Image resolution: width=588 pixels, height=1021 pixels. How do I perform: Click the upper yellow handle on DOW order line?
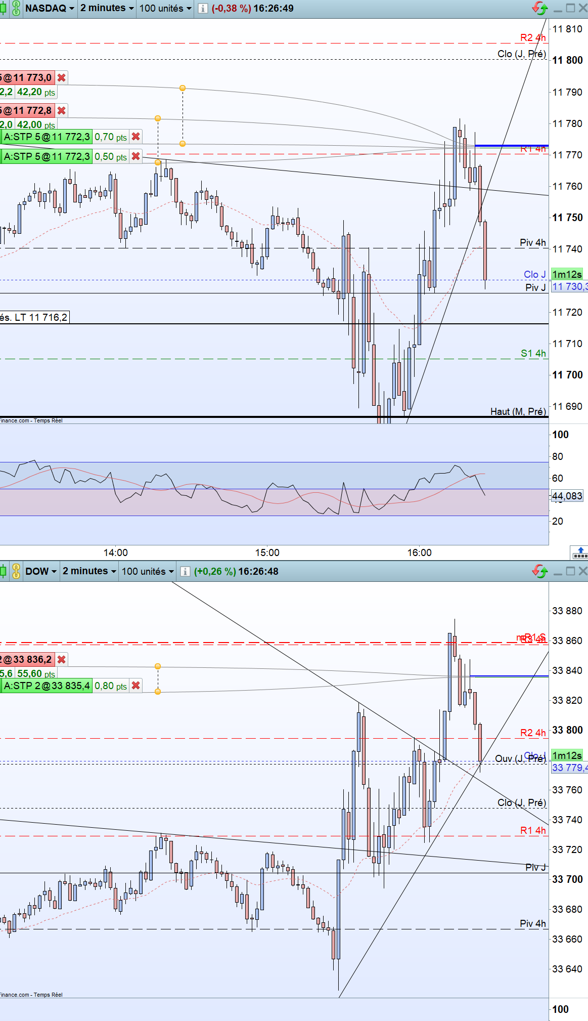pos(158,666)
